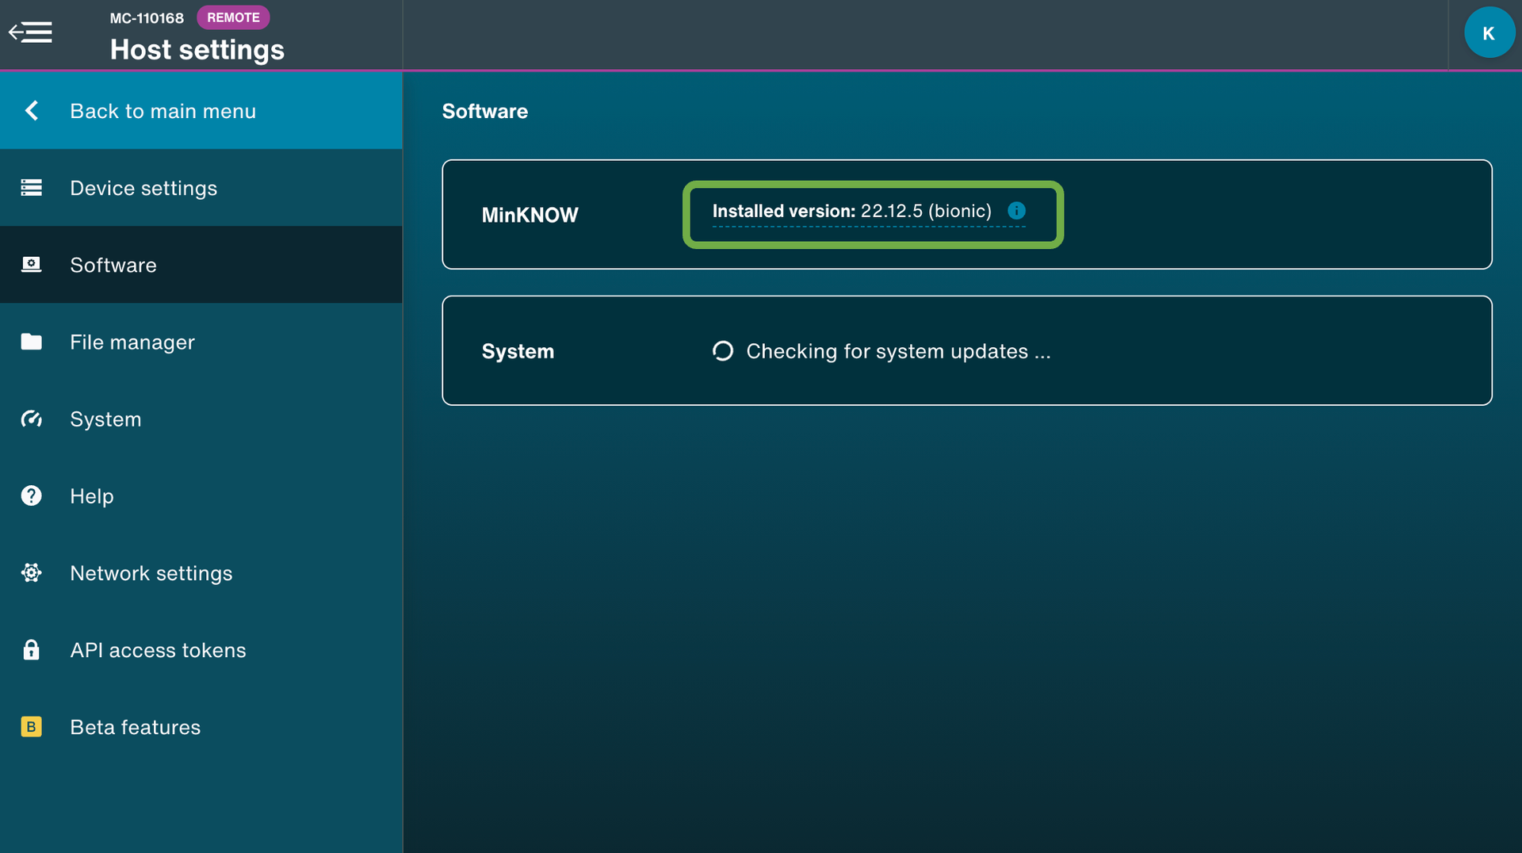Click the Installed version 22.12.5 text link
Image resolution: width=1522 pixels, height=853 pixels.
(x=851, y=211)
